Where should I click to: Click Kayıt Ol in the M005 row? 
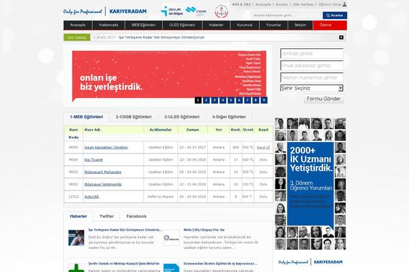pyautogui.click(x=263, y=148)
